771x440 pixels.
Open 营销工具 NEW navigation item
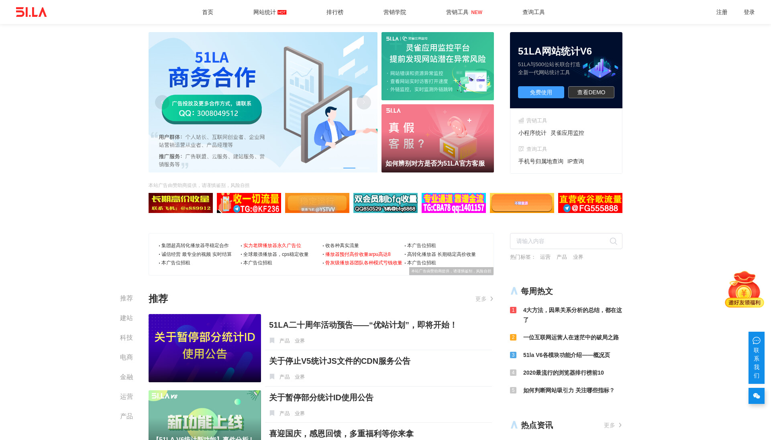pos(464,12)
